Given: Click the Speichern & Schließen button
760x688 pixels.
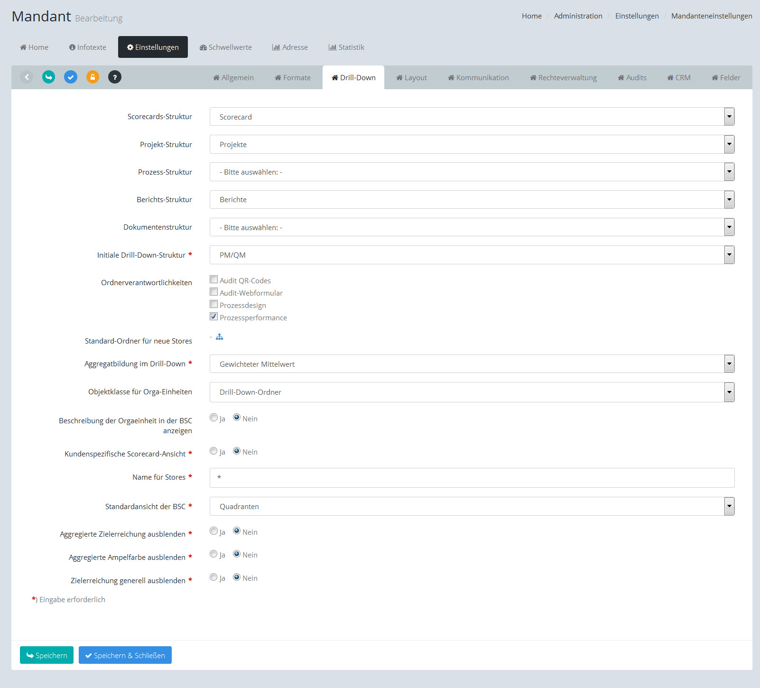Looking at the screenshot, I should click(125, 655).
